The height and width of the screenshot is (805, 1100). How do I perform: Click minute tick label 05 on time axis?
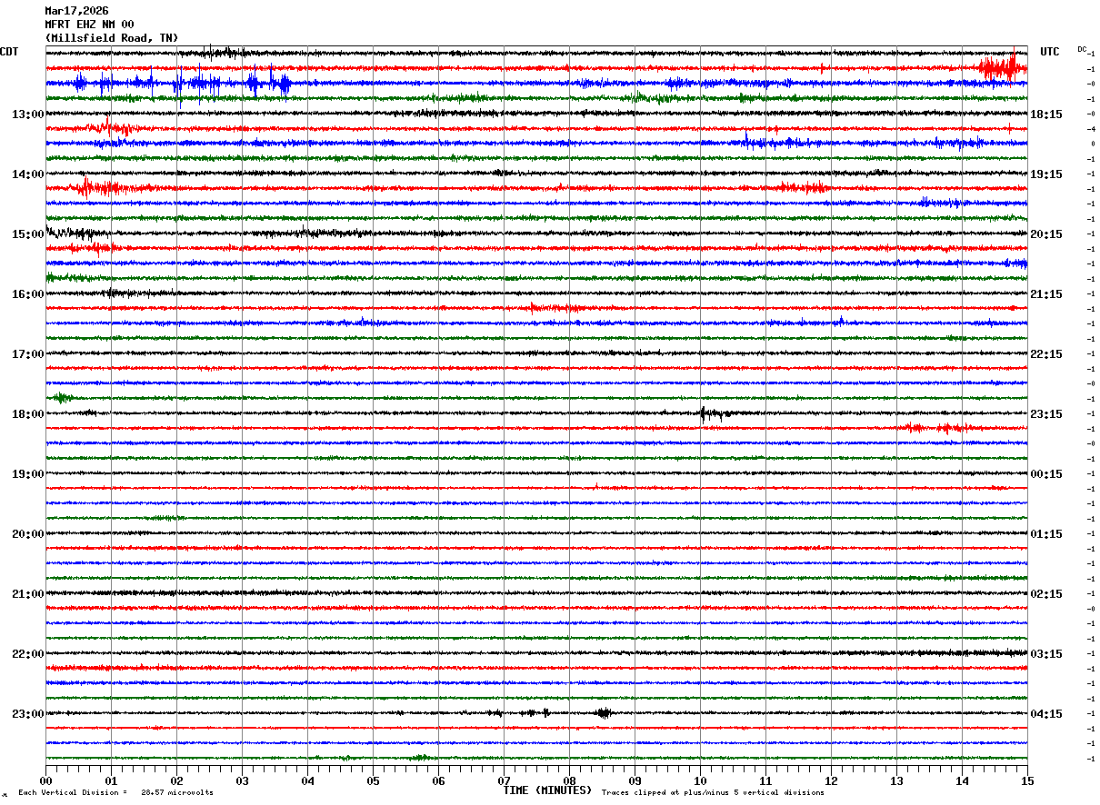coord(373,780)
